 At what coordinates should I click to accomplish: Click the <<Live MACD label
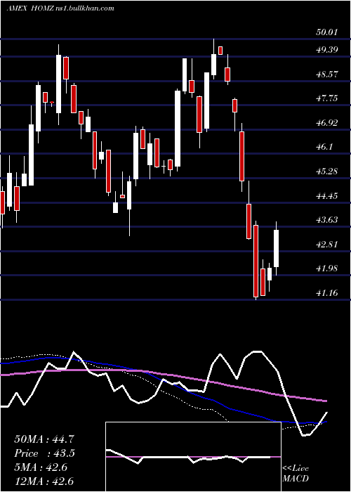coord(296,474)
